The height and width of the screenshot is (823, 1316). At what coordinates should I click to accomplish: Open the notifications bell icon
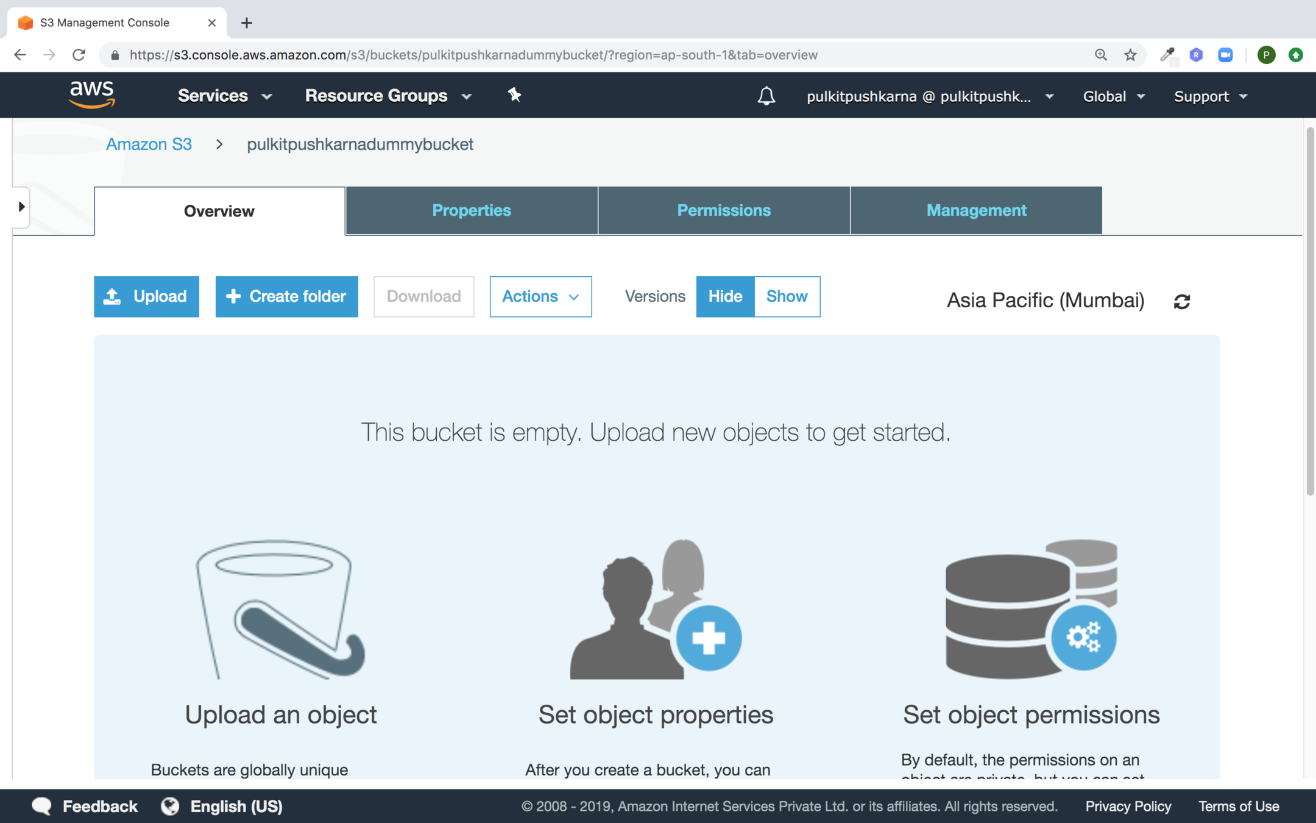pyautogui.click(x=766, y=96)
